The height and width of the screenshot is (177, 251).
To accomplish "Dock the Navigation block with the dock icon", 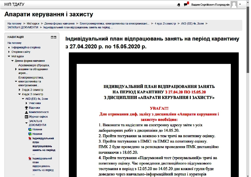I will [55, 37].
